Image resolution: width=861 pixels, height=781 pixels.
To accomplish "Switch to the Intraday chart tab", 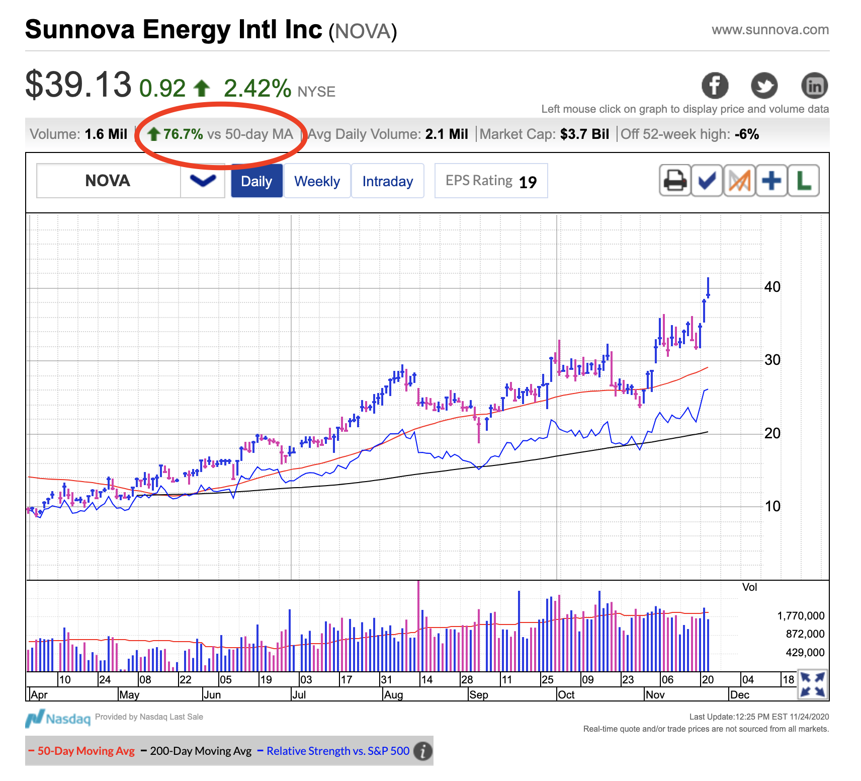I will tap(387, 181).
